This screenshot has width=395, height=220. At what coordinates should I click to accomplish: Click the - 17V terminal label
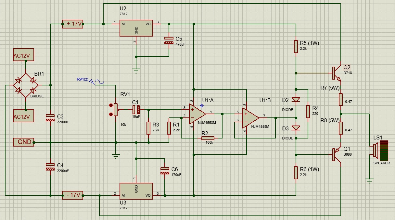(73, 195)
